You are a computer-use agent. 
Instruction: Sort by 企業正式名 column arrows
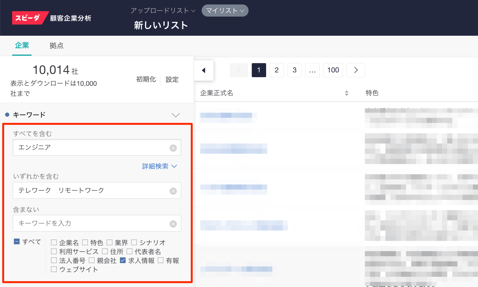[347, 93]
